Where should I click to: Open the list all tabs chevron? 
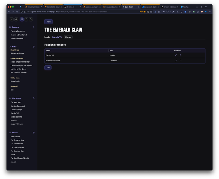[206, 7]
